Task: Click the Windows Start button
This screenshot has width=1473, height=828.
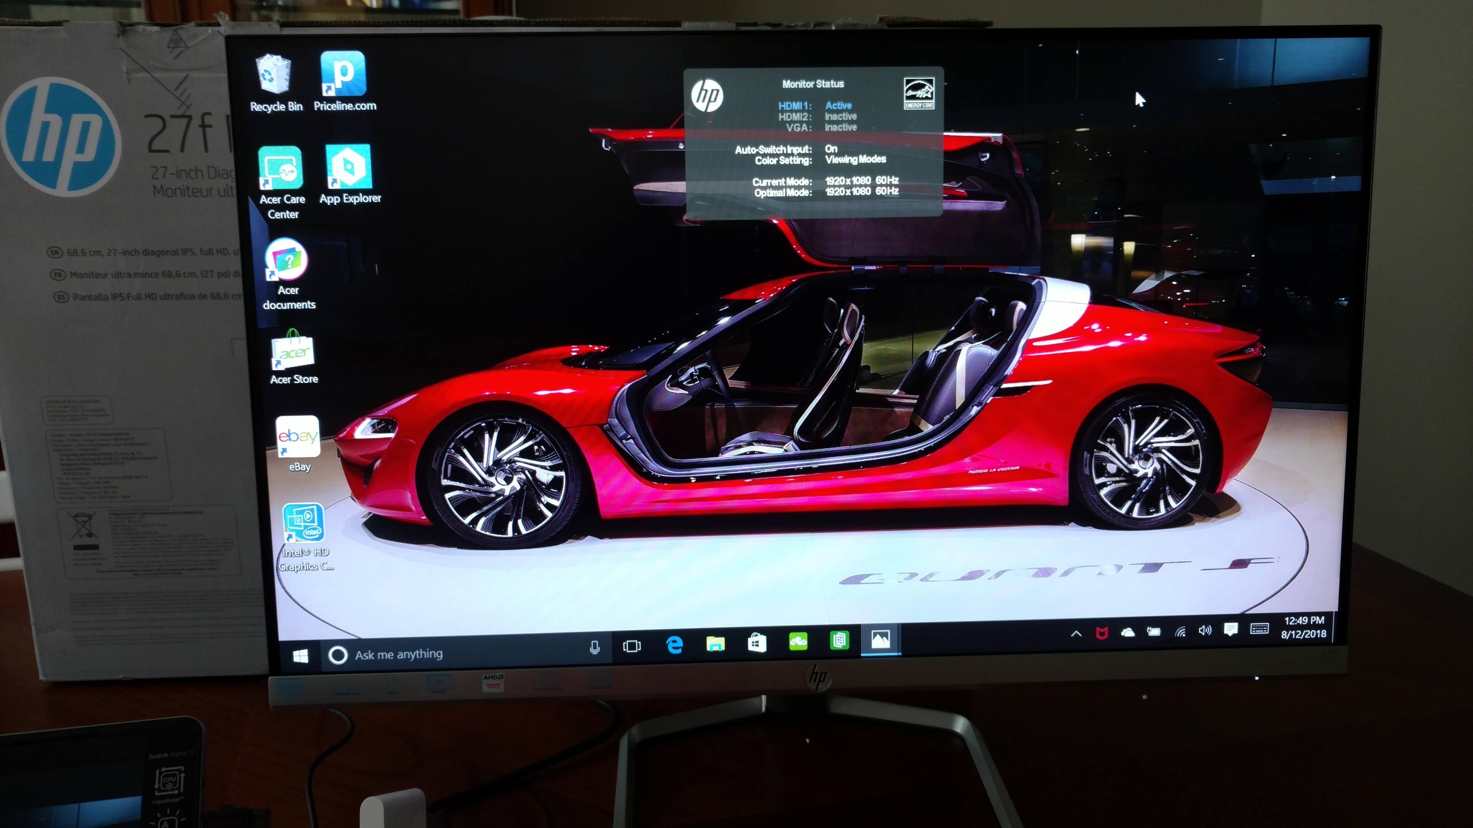Action: click(300, 656)
